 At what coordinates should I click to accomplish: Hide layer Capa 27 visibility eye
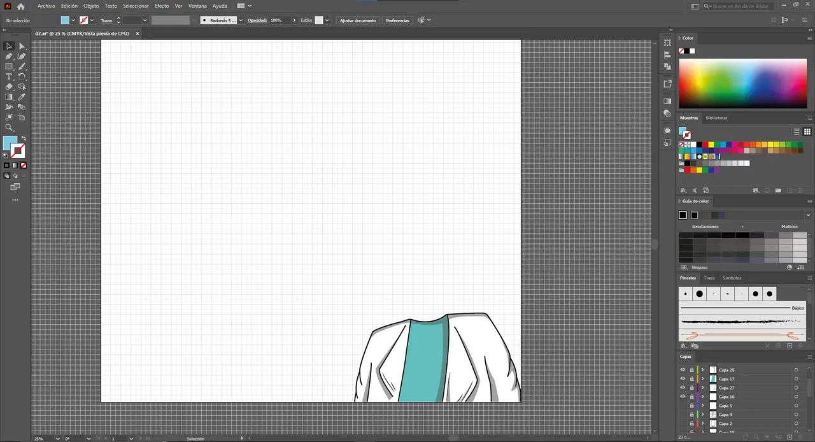(683, 387)
